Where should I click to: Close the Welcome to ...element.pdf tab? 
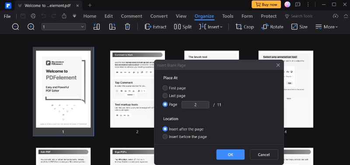[77, 6]
